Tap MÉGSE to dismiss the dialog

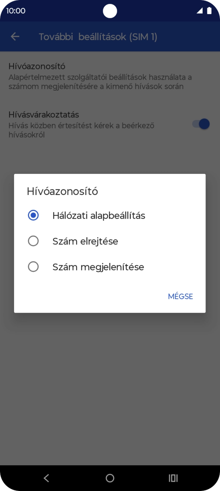click(x=180, y=296)
